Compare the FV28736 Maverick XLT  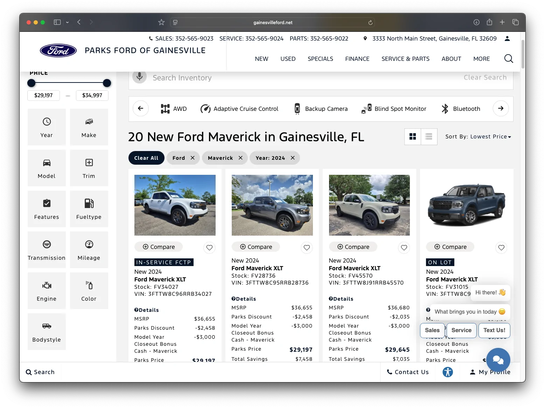[256, 247]
